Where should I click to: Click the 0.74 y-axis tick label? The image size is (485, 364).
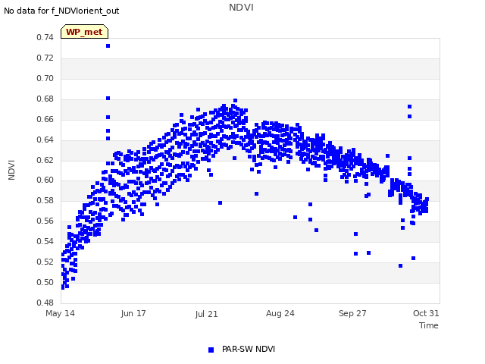(x=45, y=37)
